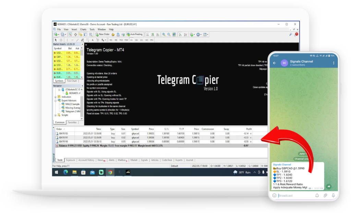
Task: Expand the Scripts tree node
Action: coord(55,115)
